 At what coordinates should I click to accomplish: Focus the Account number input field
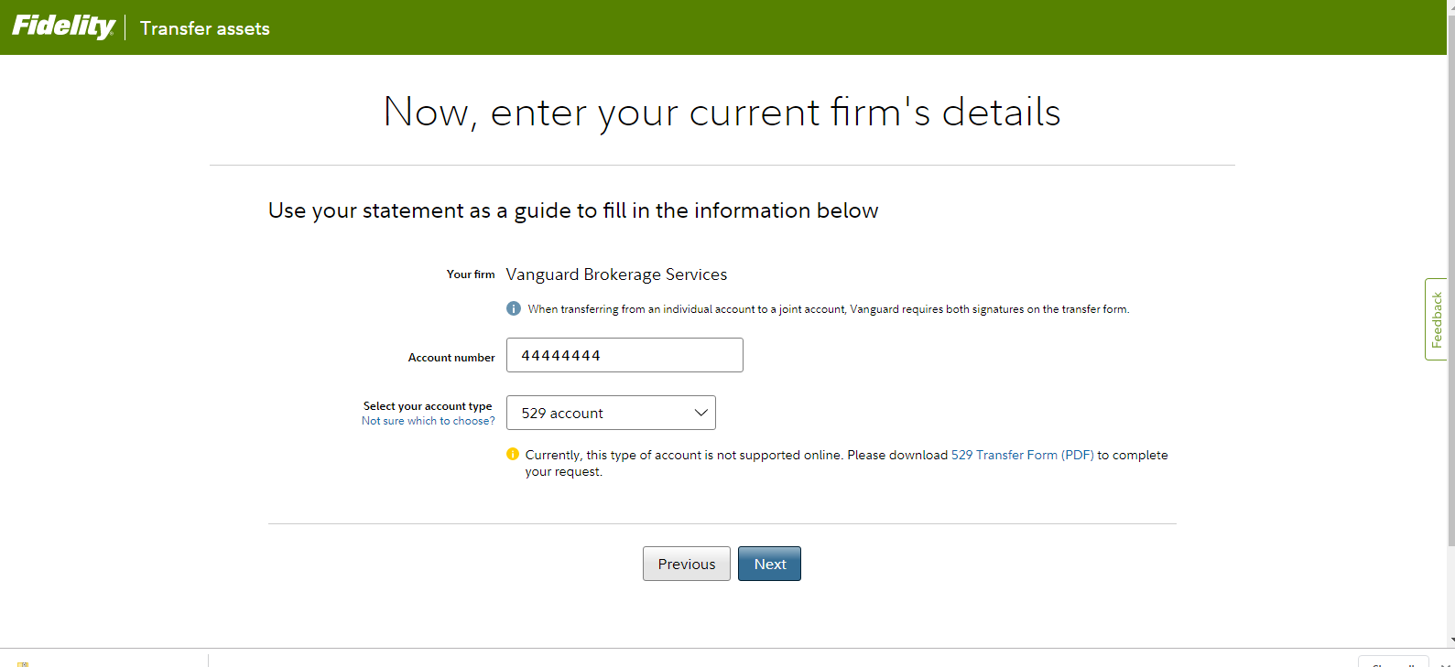624,355
